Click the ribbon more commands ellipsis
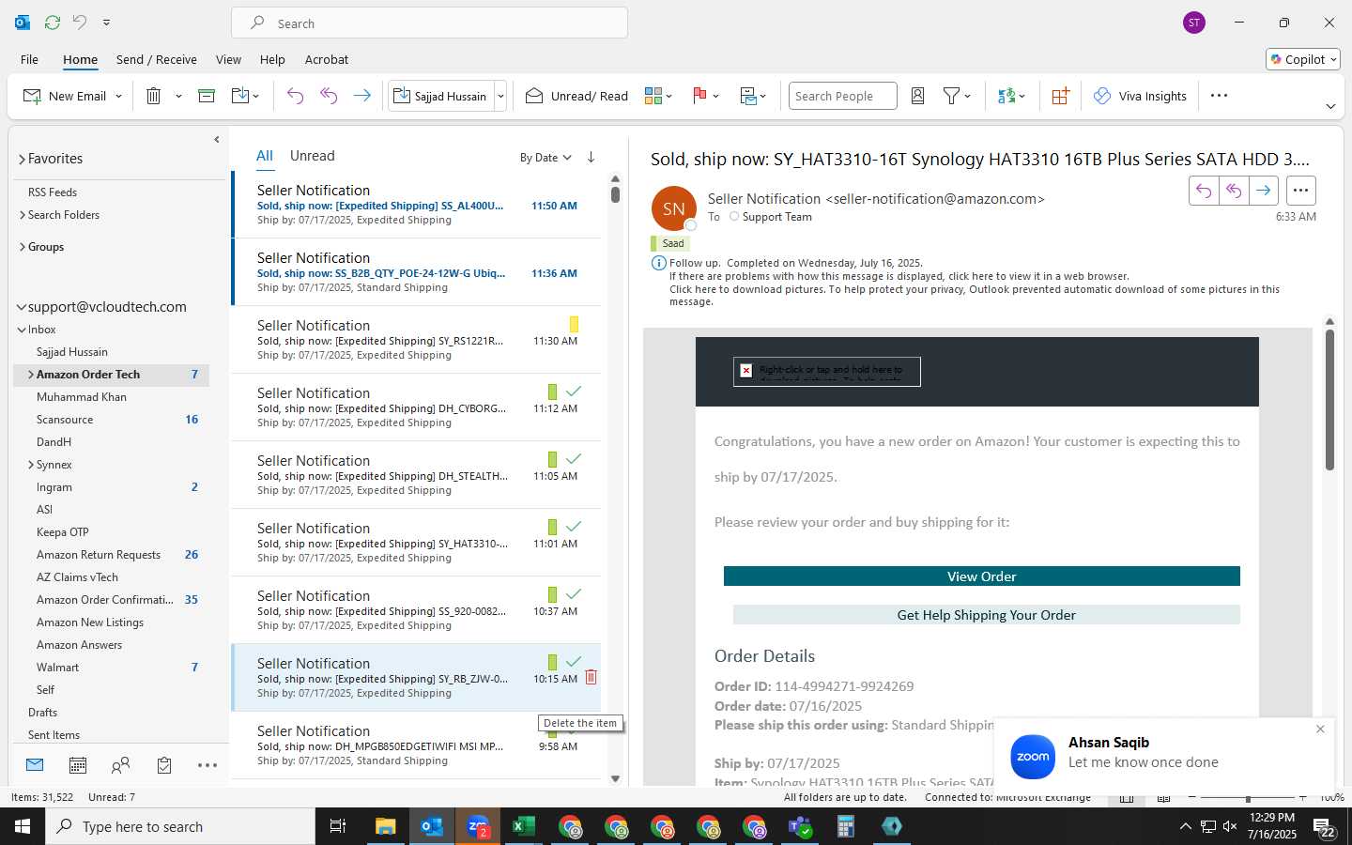 [1219, 96]
